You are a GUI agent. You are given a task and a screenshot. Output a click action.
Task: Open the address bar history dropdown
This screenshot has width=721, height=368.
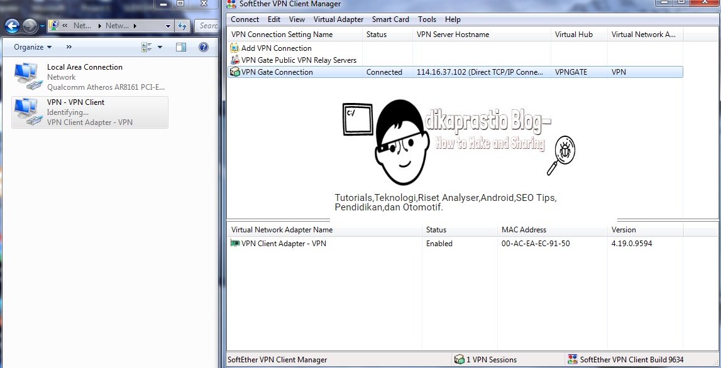168,26
